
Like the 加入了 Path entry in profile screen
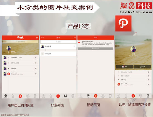[x=149, y=84]
